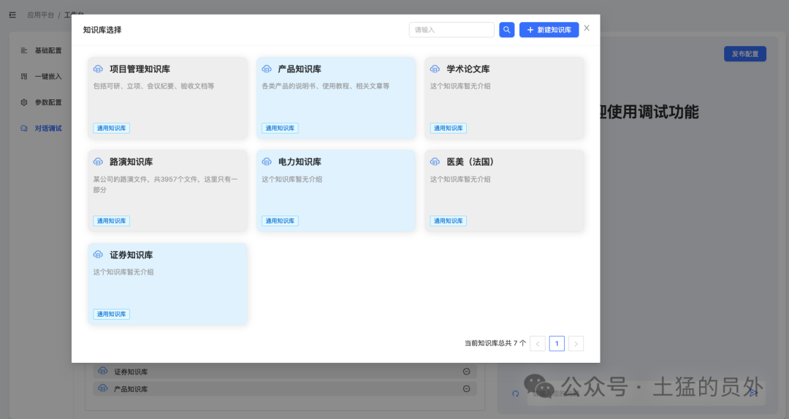Click the 路演知识库 card icon
This screenshot has height=419, width=789.
click(x=98, y=161)
